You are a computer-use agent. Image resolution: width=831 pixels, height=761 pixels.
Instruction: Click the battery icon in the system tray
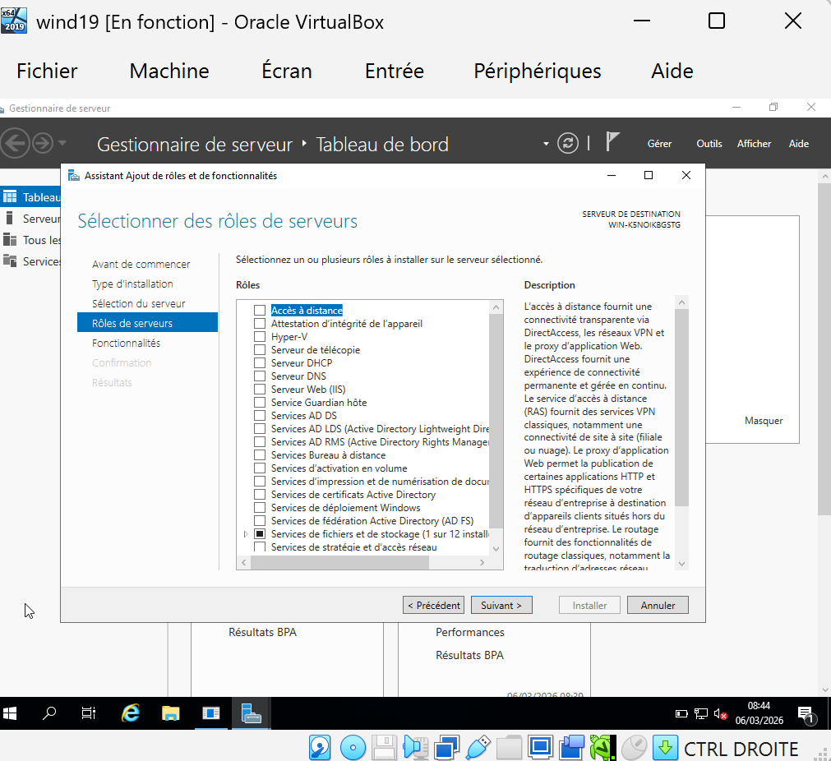[681, 714]
